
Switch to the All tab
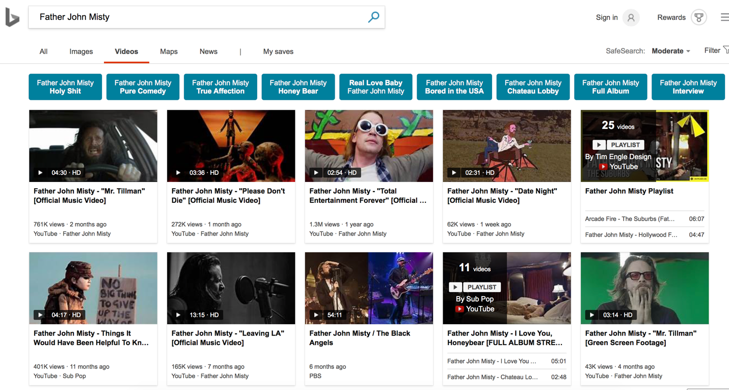[44, 51]
